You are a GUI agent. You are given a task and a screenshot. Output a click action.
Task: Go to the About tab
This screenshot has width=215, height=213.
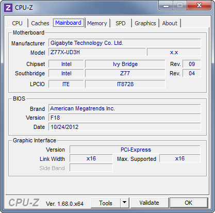point(170,23)
